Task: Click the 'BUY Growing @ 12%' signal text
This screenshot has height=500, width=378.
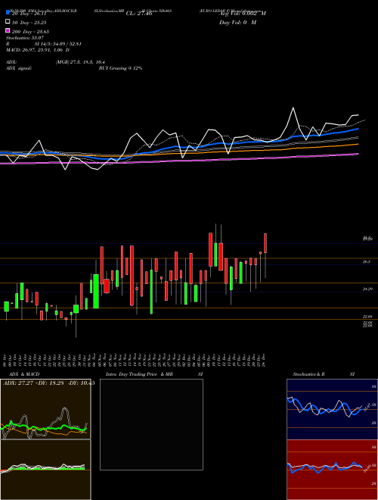Action: pyautogui.click(x=120, y=68)
